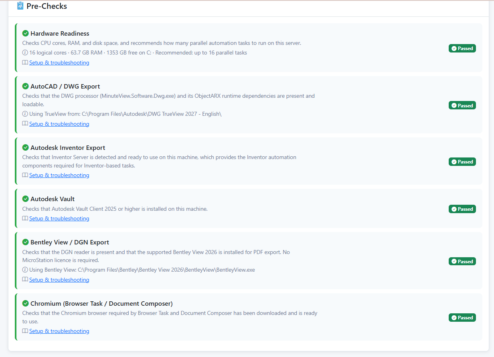Select the Autodesk Inventor Export title
The width and height of the screenshot is (494, 357).
[68, 147]
